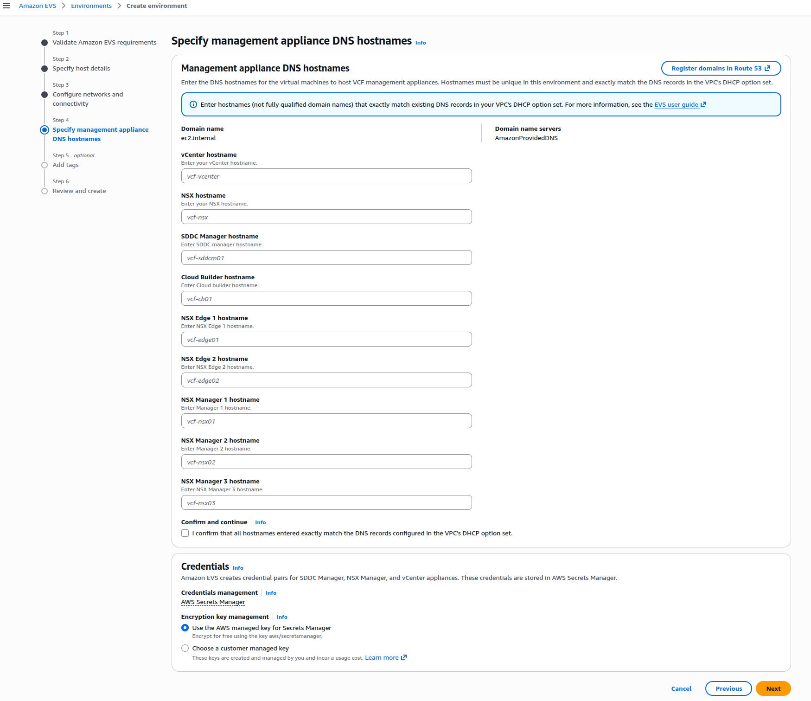This screenshot has width=811, height=701.
Task: Register domains in Route 53
Action: coord(721,68)
